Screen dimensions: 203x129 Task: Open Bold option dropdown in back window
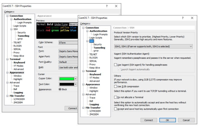coord(68,67)
